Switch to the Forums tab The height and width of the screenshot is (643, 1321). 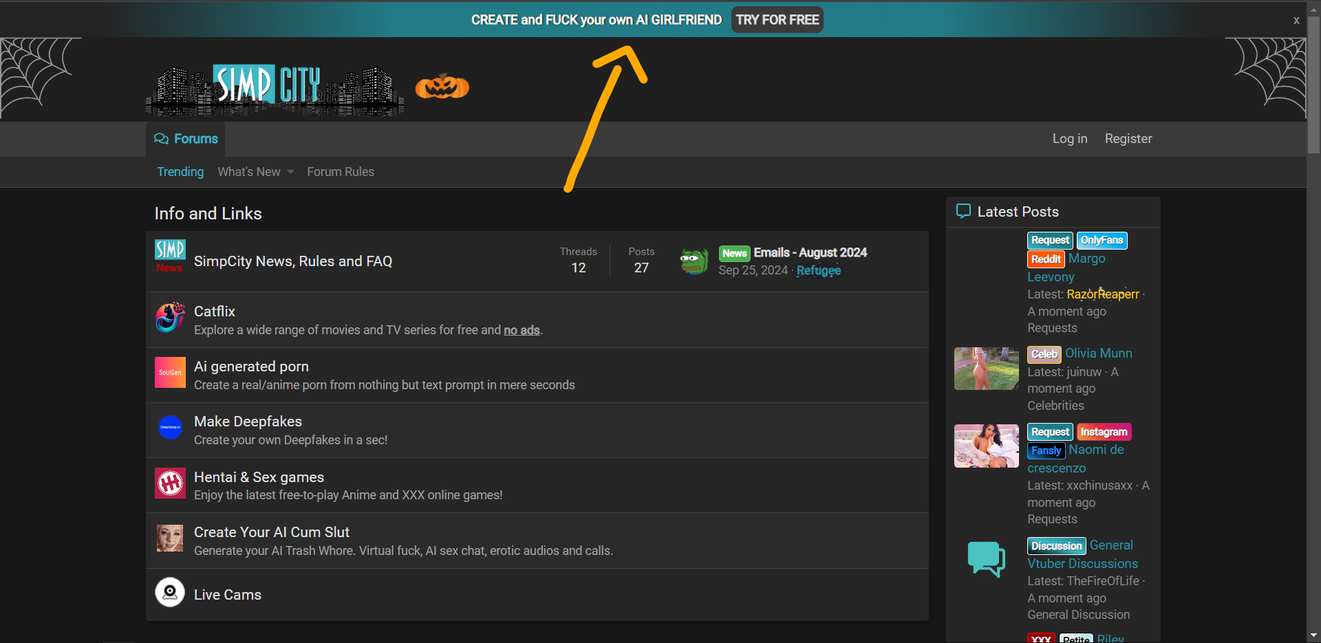(x=186, y=139)
